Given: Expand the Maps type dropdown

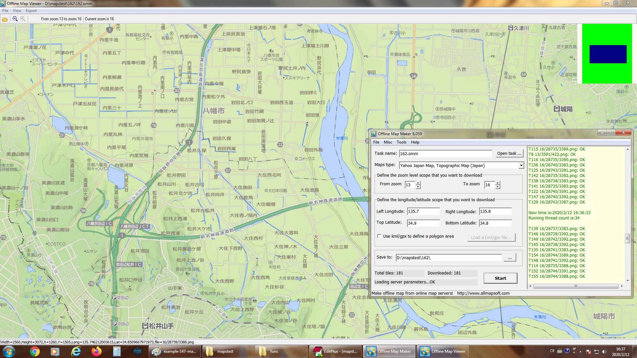Looking at the screenshot, I should coord(521,165).
